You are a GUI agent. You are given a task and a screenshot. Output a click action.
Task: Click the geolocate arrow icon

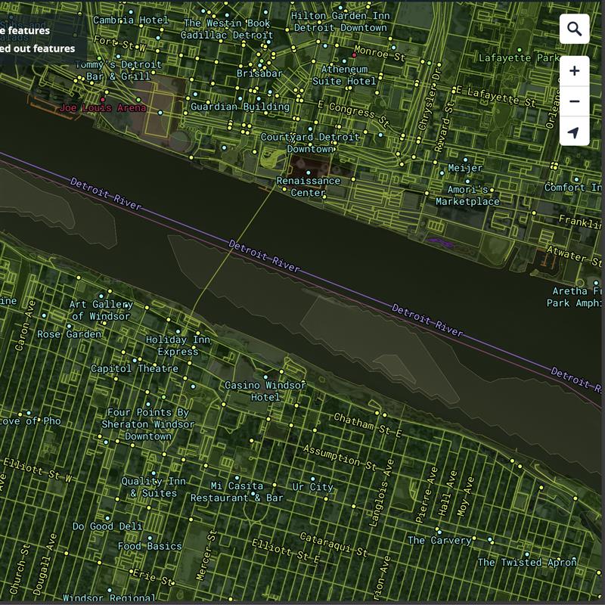[x=574, y=133]
